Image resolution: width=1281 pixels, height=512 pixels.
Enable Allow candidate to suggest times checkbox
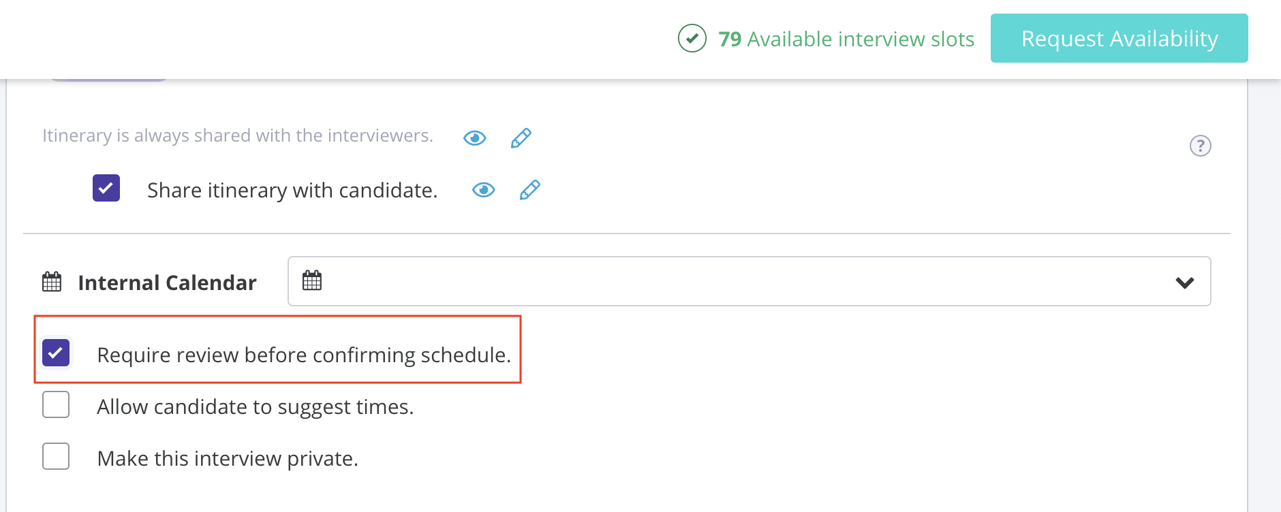point(56,404)
